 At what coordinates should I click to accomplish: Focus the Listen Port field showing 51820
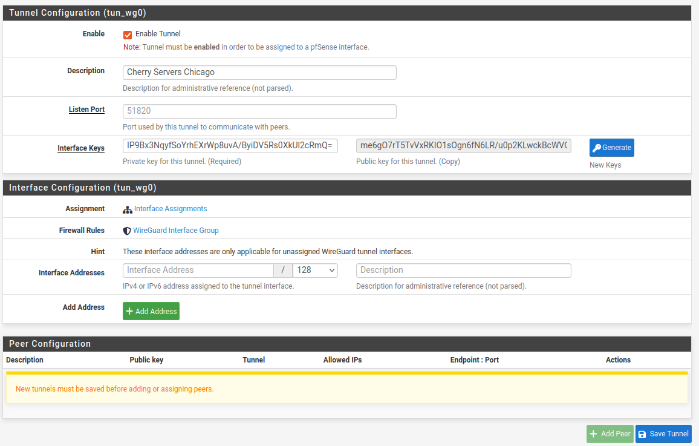coord(259,111)
